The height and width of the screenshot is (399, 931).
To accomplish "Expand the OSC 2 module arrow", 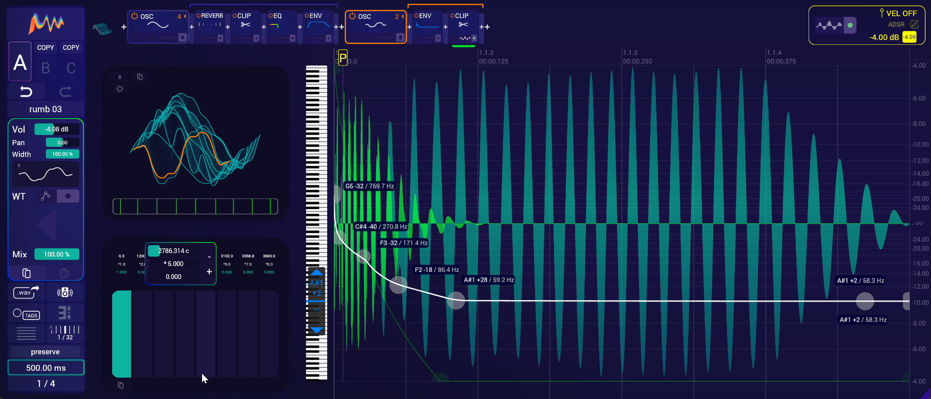I will point(403,16).
